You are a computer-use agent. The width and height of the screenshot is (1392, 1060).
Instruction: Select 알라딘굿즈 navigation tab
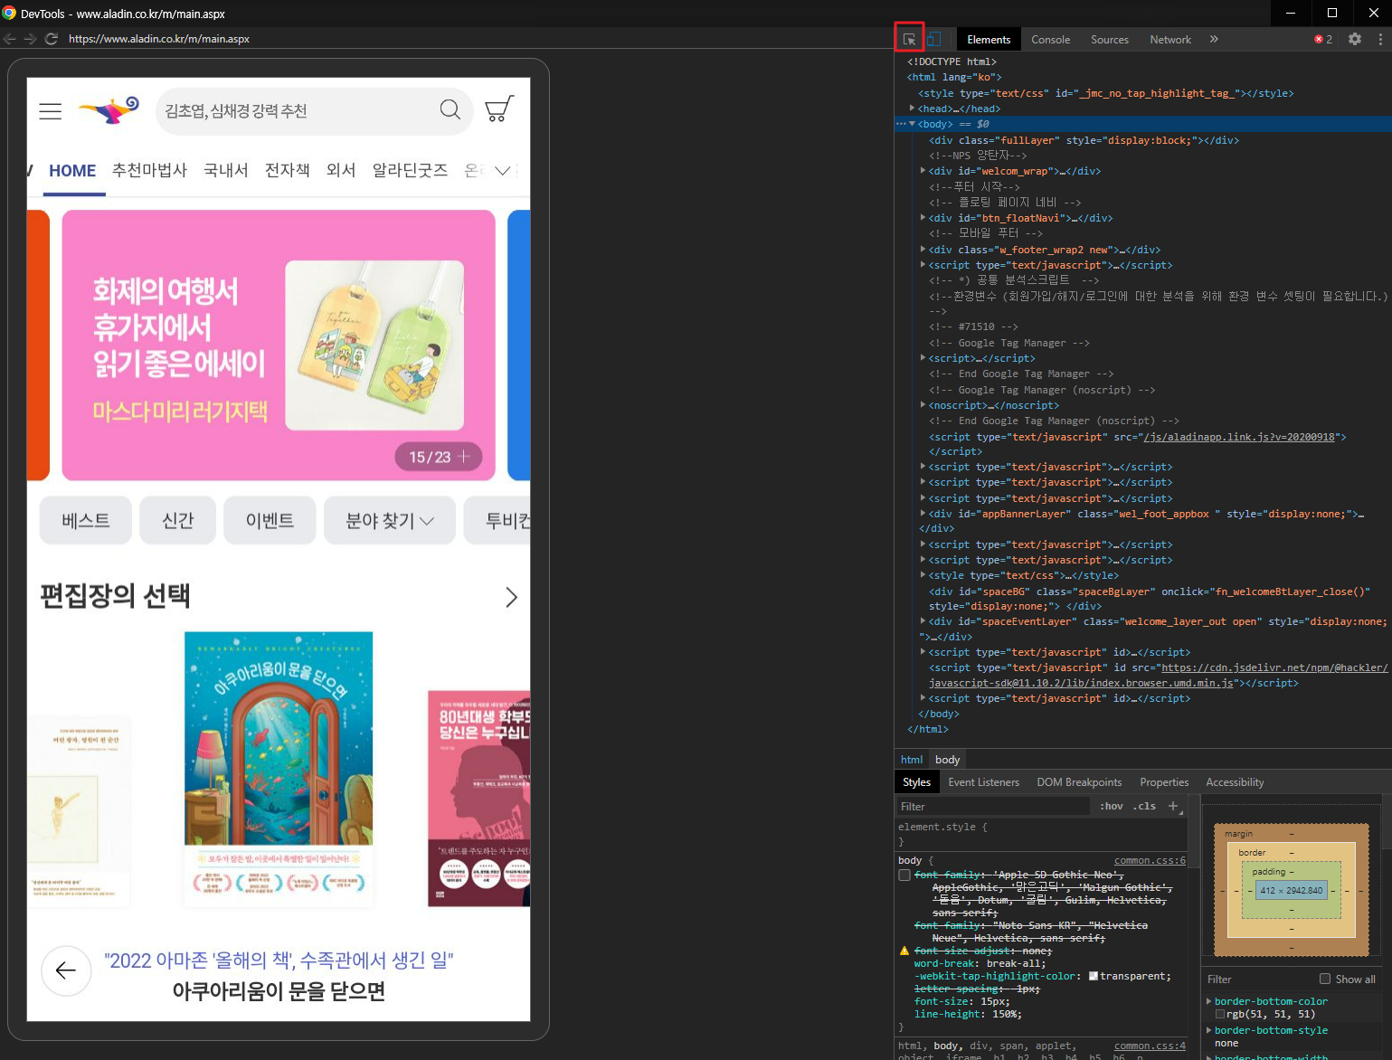coord(410,170)
